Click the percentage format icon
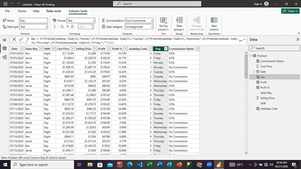Viewport: 301px width, 169px height. pyautogui.click(x=62, y=27)
